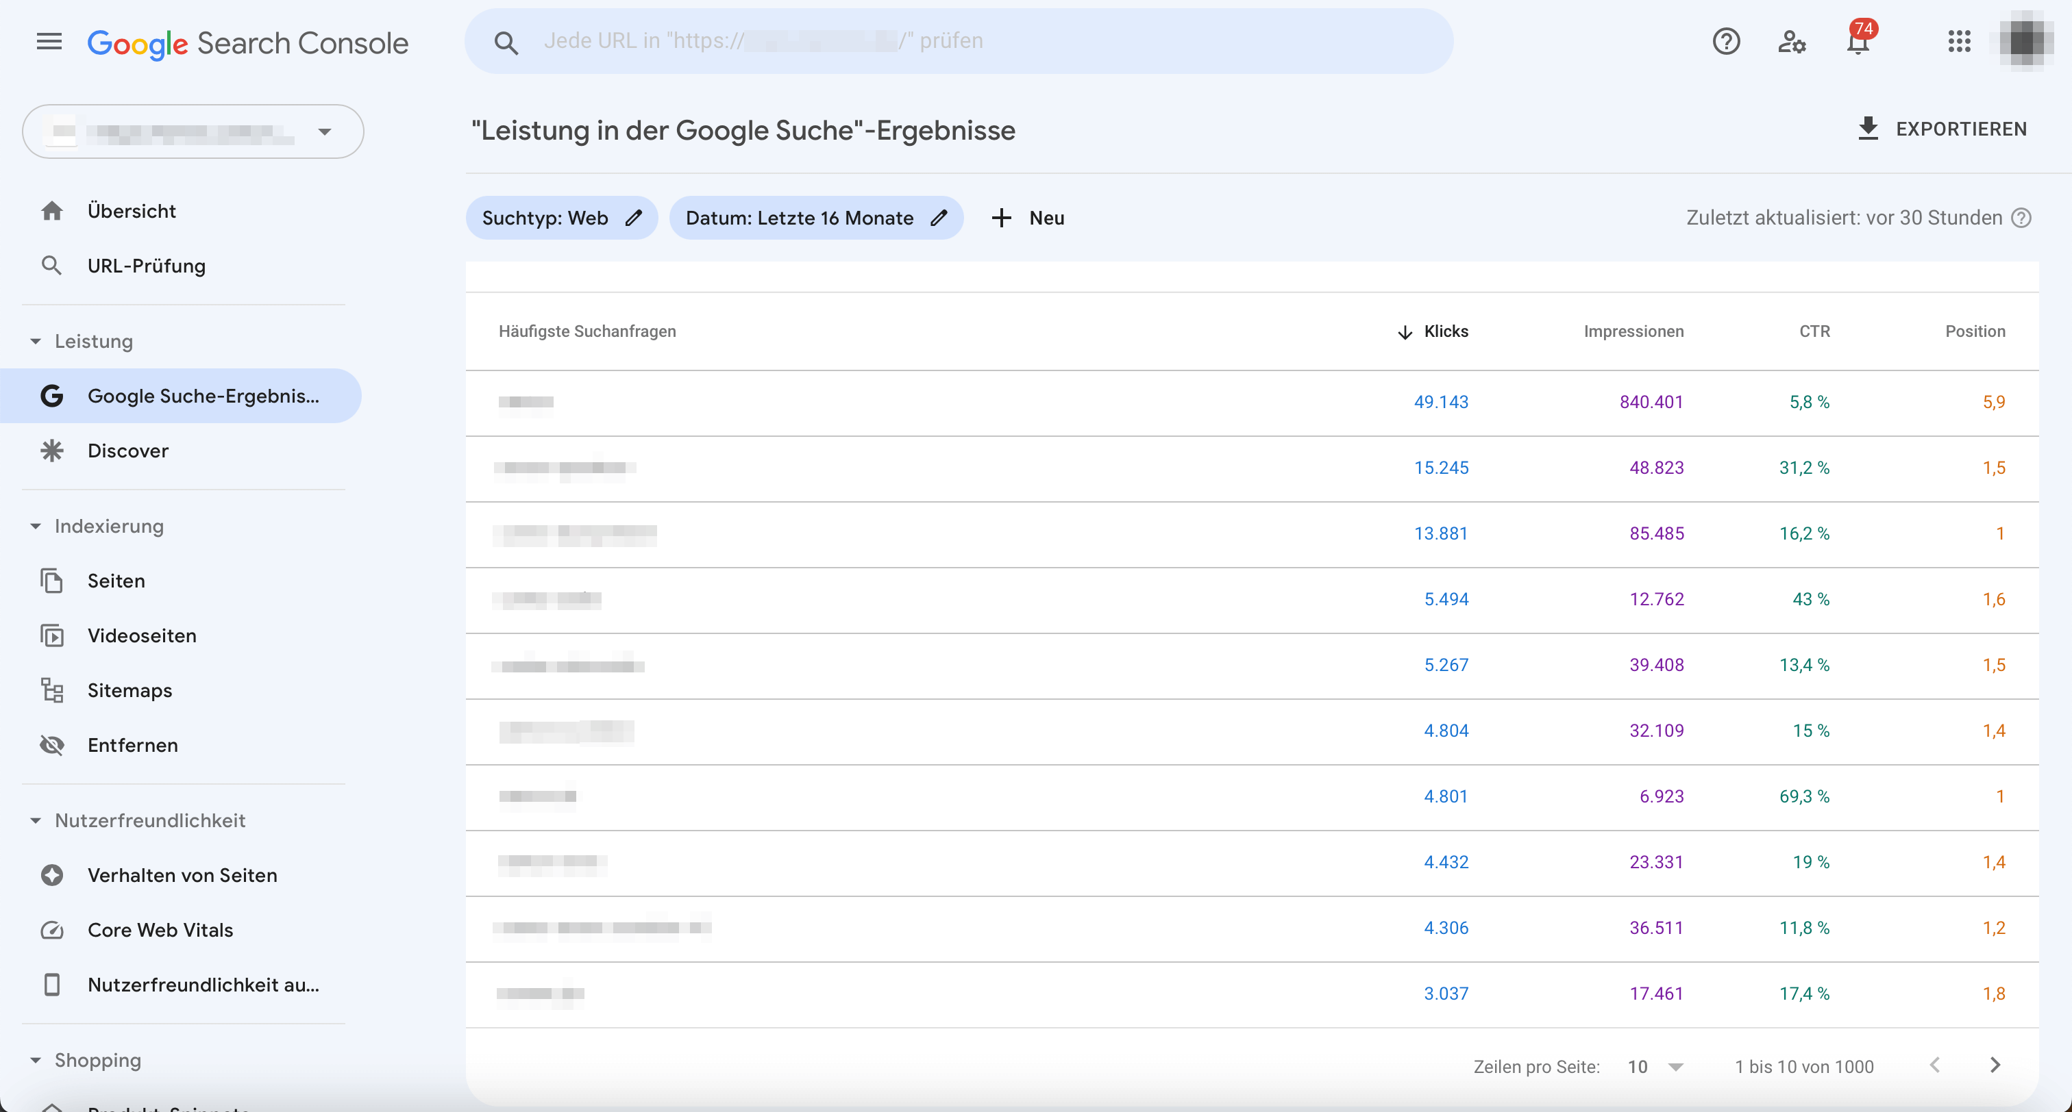2072x1112 pixels.
Task: Click the 1 bis 10 von 1000 text
Action: tap(1803, 1066)
